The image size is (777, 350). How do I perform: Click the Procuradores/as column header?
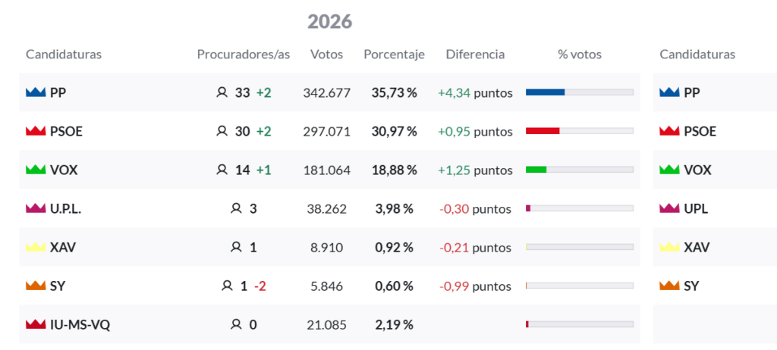(244, 55)
